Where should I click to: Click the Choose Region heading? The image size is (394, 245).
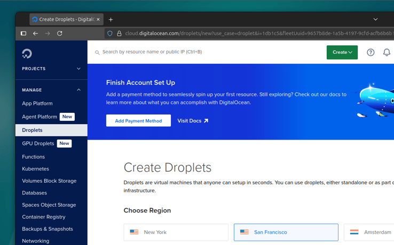[x=147, y=210]
